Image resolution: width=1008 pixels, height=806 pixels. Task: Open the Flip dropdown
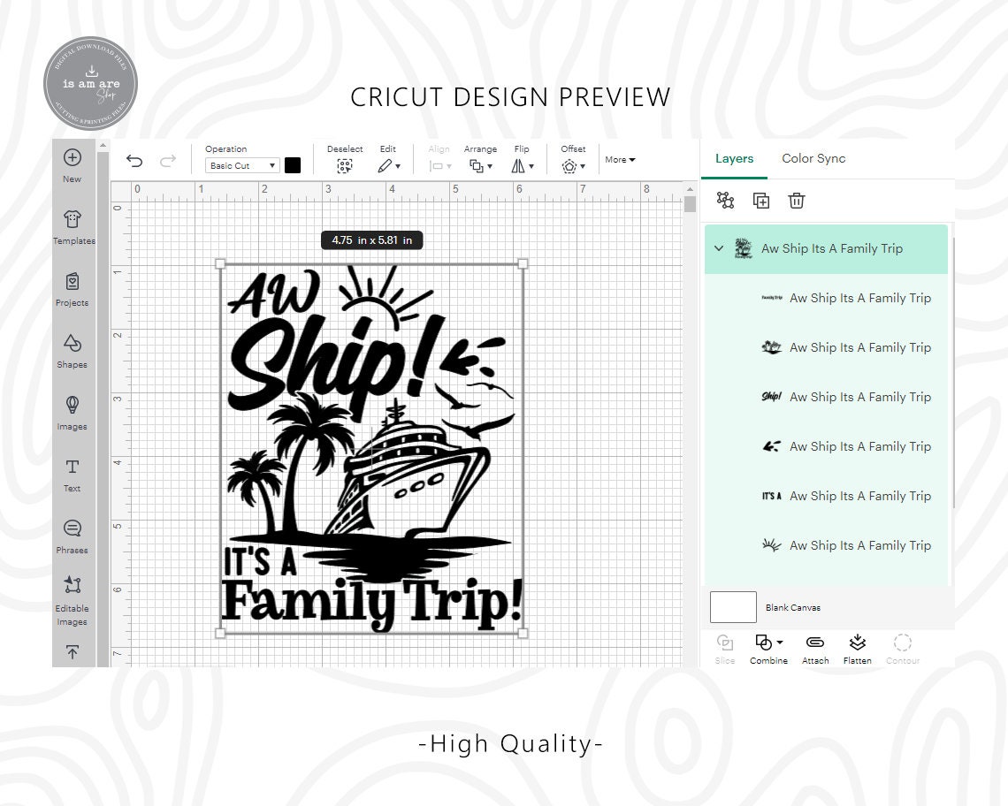(522, 166)
